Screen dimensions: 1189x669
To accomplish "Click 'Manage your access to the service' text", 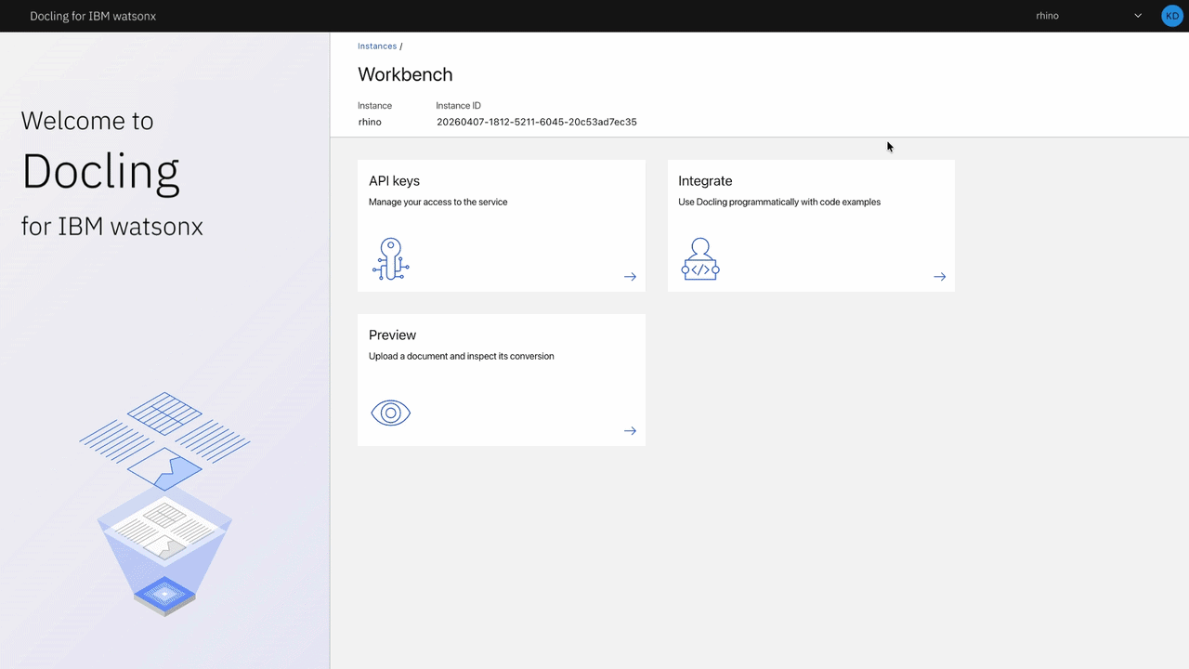I will point(438,202).
